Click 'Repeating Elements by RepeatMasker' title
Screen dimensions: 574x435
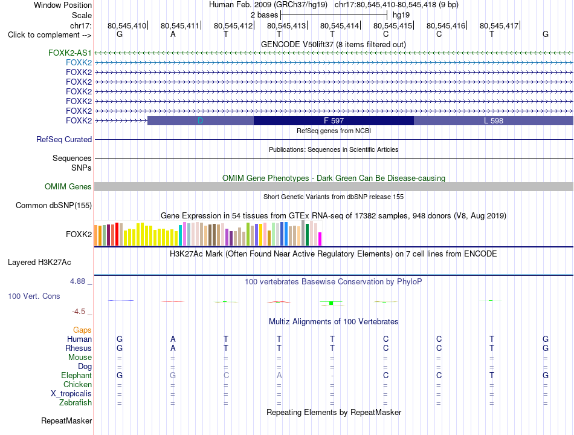pos(334,412)
